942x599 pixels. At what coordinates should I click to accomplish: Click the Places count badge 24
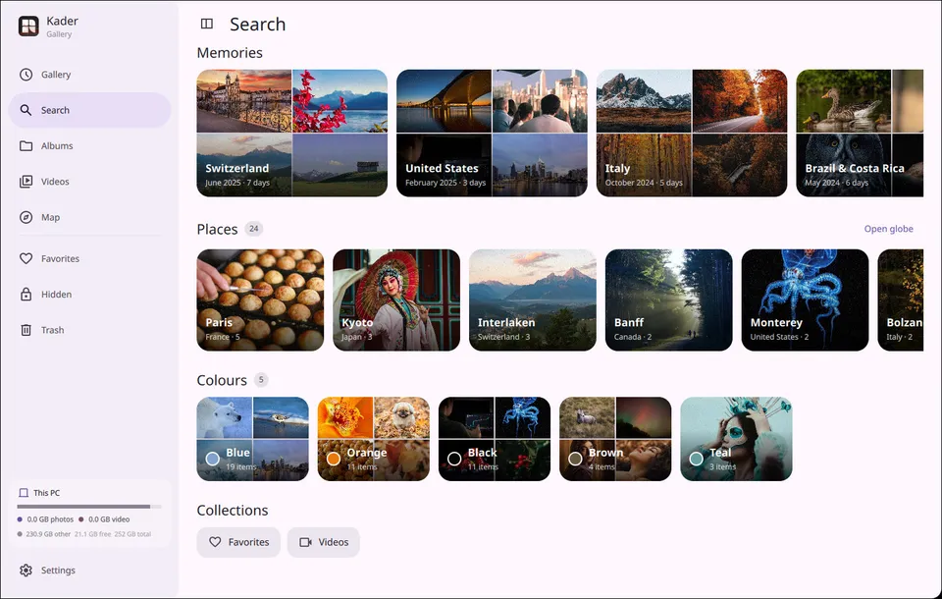click(254, 229)
